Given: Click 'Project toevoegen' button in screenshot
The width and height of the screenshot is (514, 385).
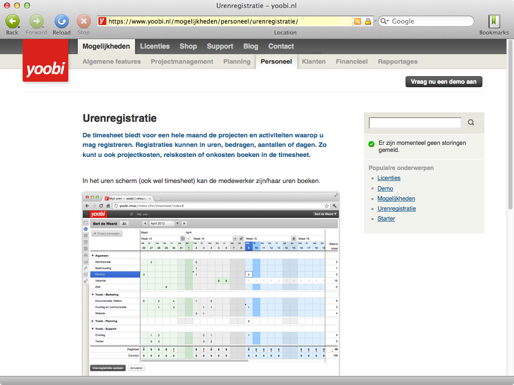Looking at the screenshot, I should point(107,234).
